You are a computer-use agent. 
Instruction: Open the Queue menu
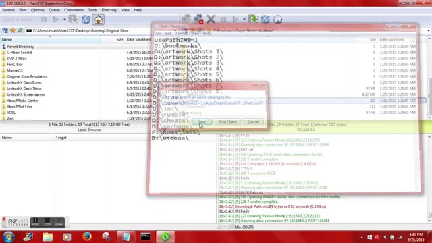[54, 10]
